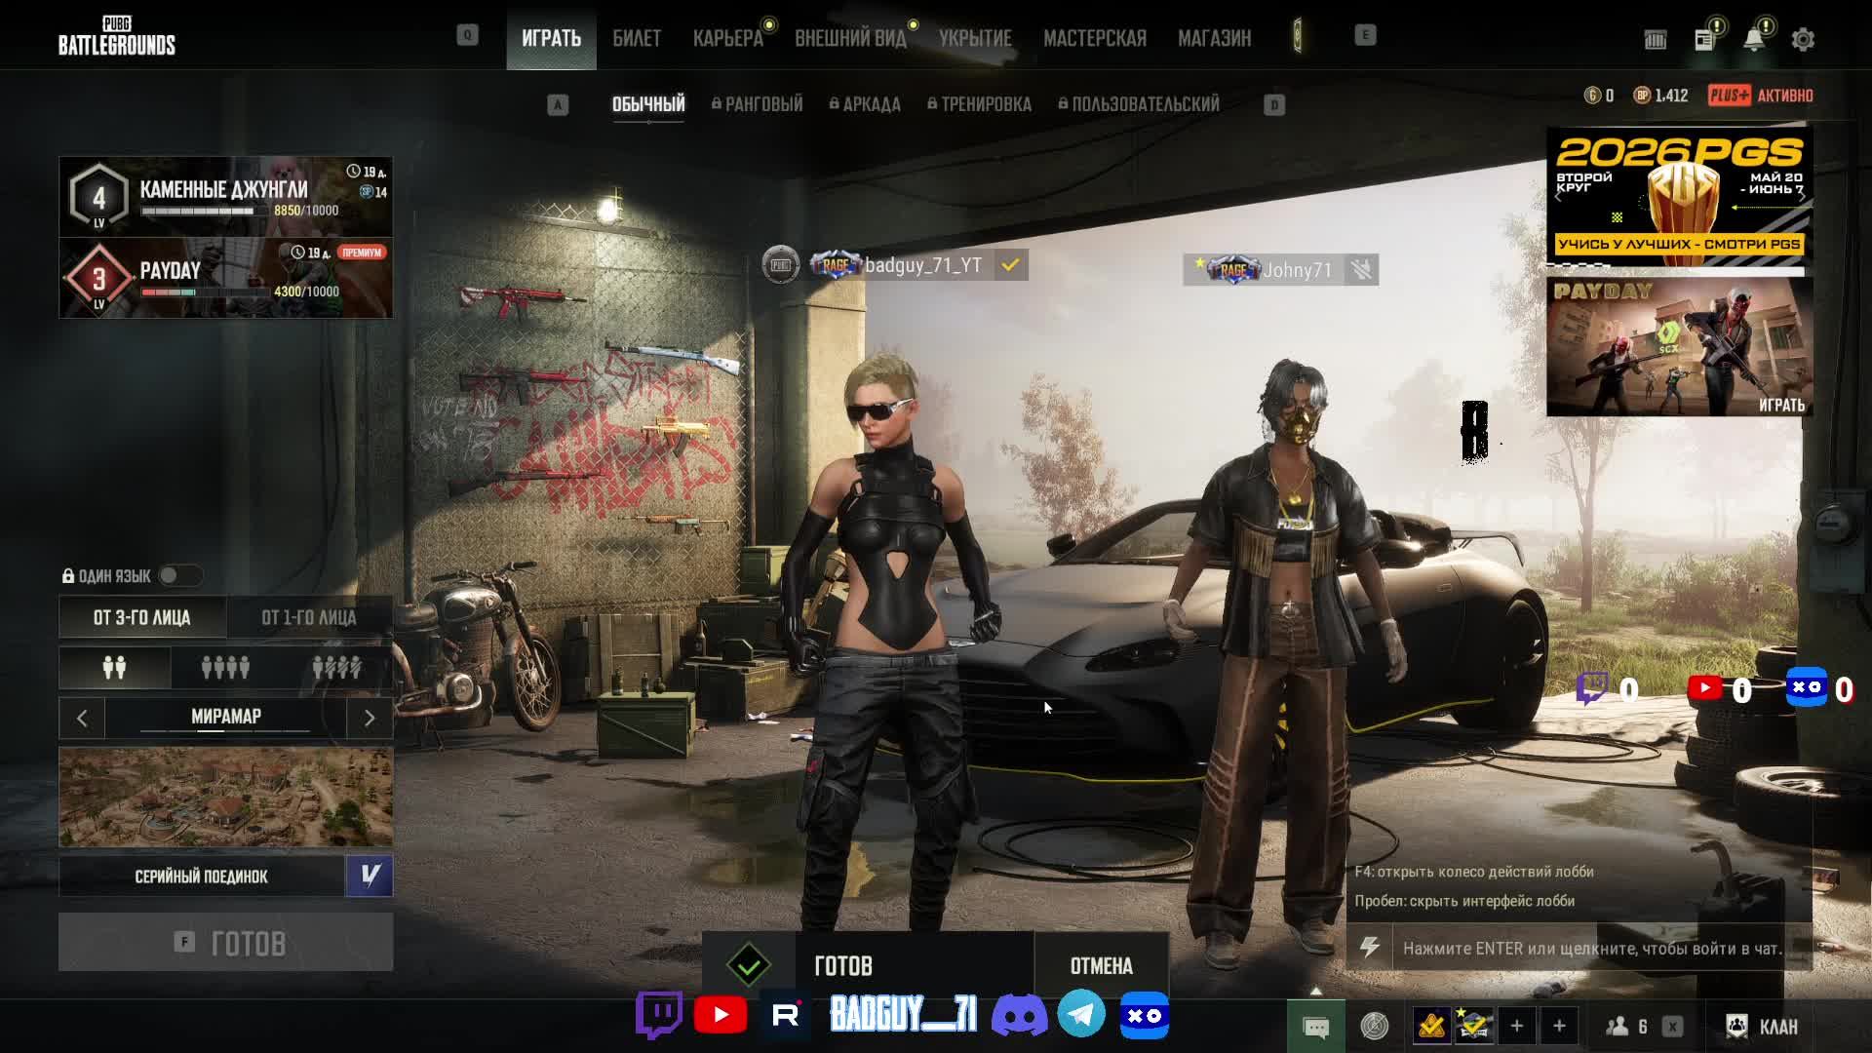Click the Discord icon in the overlay bar

tap(1019, 1016)
